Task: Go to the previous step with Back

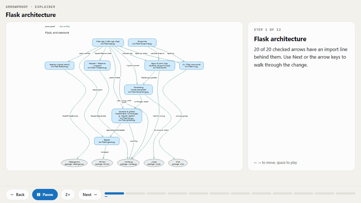Action: tap(18, 194)
